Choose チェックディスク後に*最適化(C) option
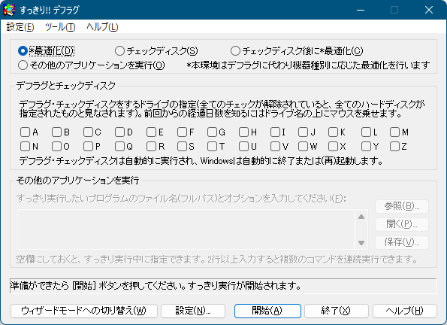Image resolution: width=447 pixels, height=325 pixels. [x=297, y=51]
